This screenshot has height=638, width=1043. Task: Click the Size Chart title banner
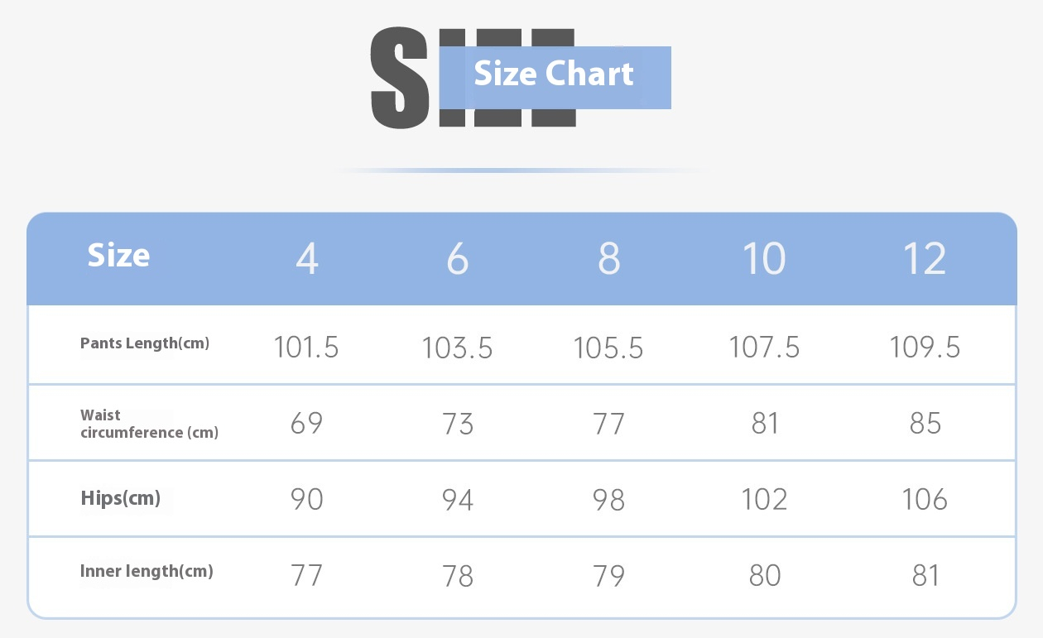coord(555,77)
